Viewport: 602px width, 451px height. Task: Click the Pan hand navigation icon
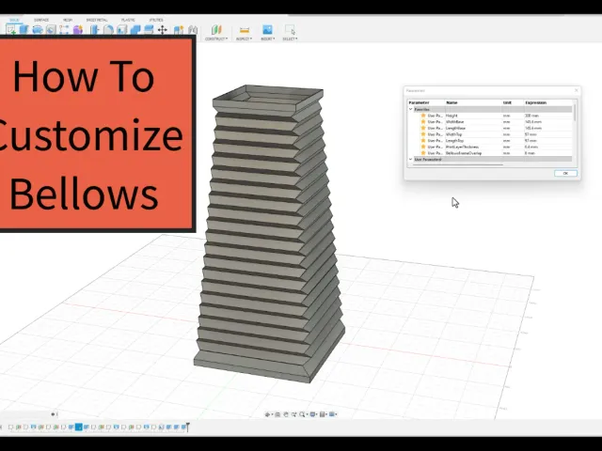[286, 414]
